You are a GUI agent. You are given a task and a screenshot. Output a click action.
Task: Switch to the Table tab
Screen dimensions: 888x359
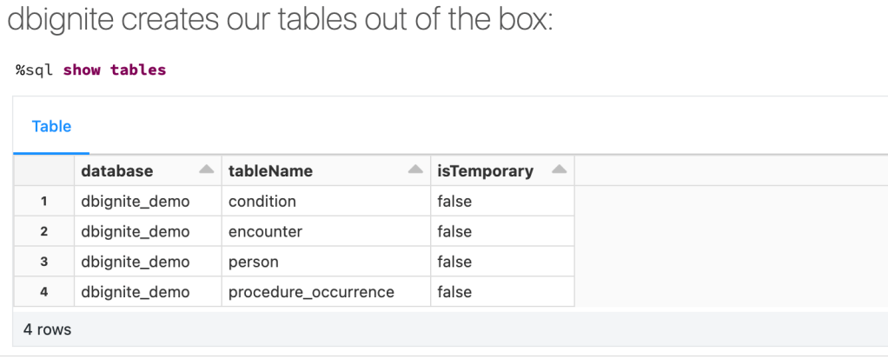coord(51,127)
